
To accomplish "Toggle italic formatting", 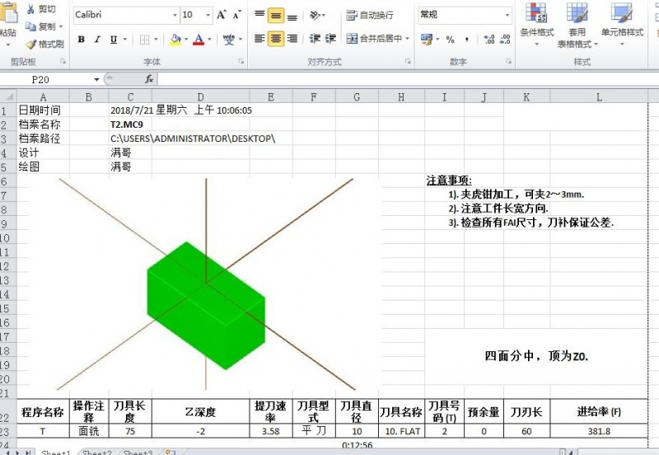I will coord(97,40).
